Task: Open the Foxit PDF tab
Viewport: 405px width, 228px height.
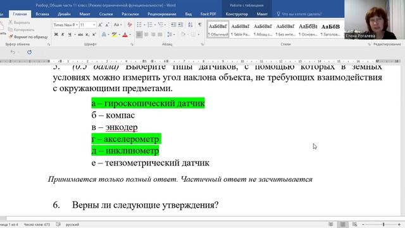Action: (208, 14)
